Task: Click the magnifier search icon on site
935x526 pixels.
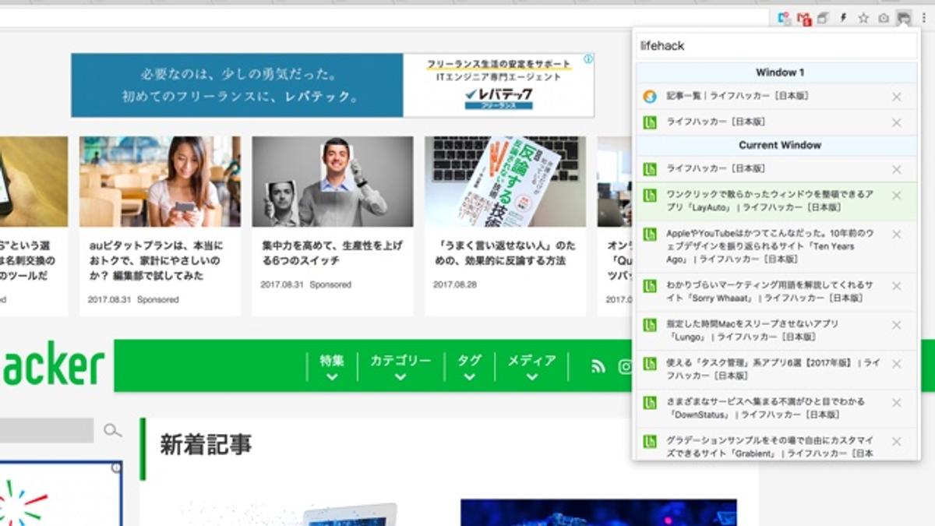Action: tap(113, 430)
